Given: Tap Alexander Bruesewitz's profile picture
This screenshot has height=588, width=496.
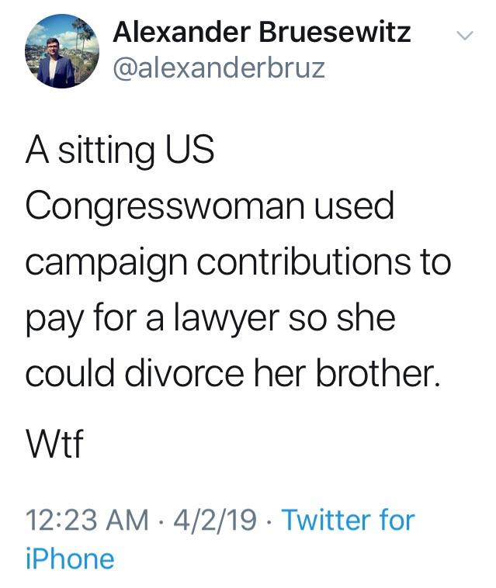Looking at the screenshot, I should pos(62,51).
